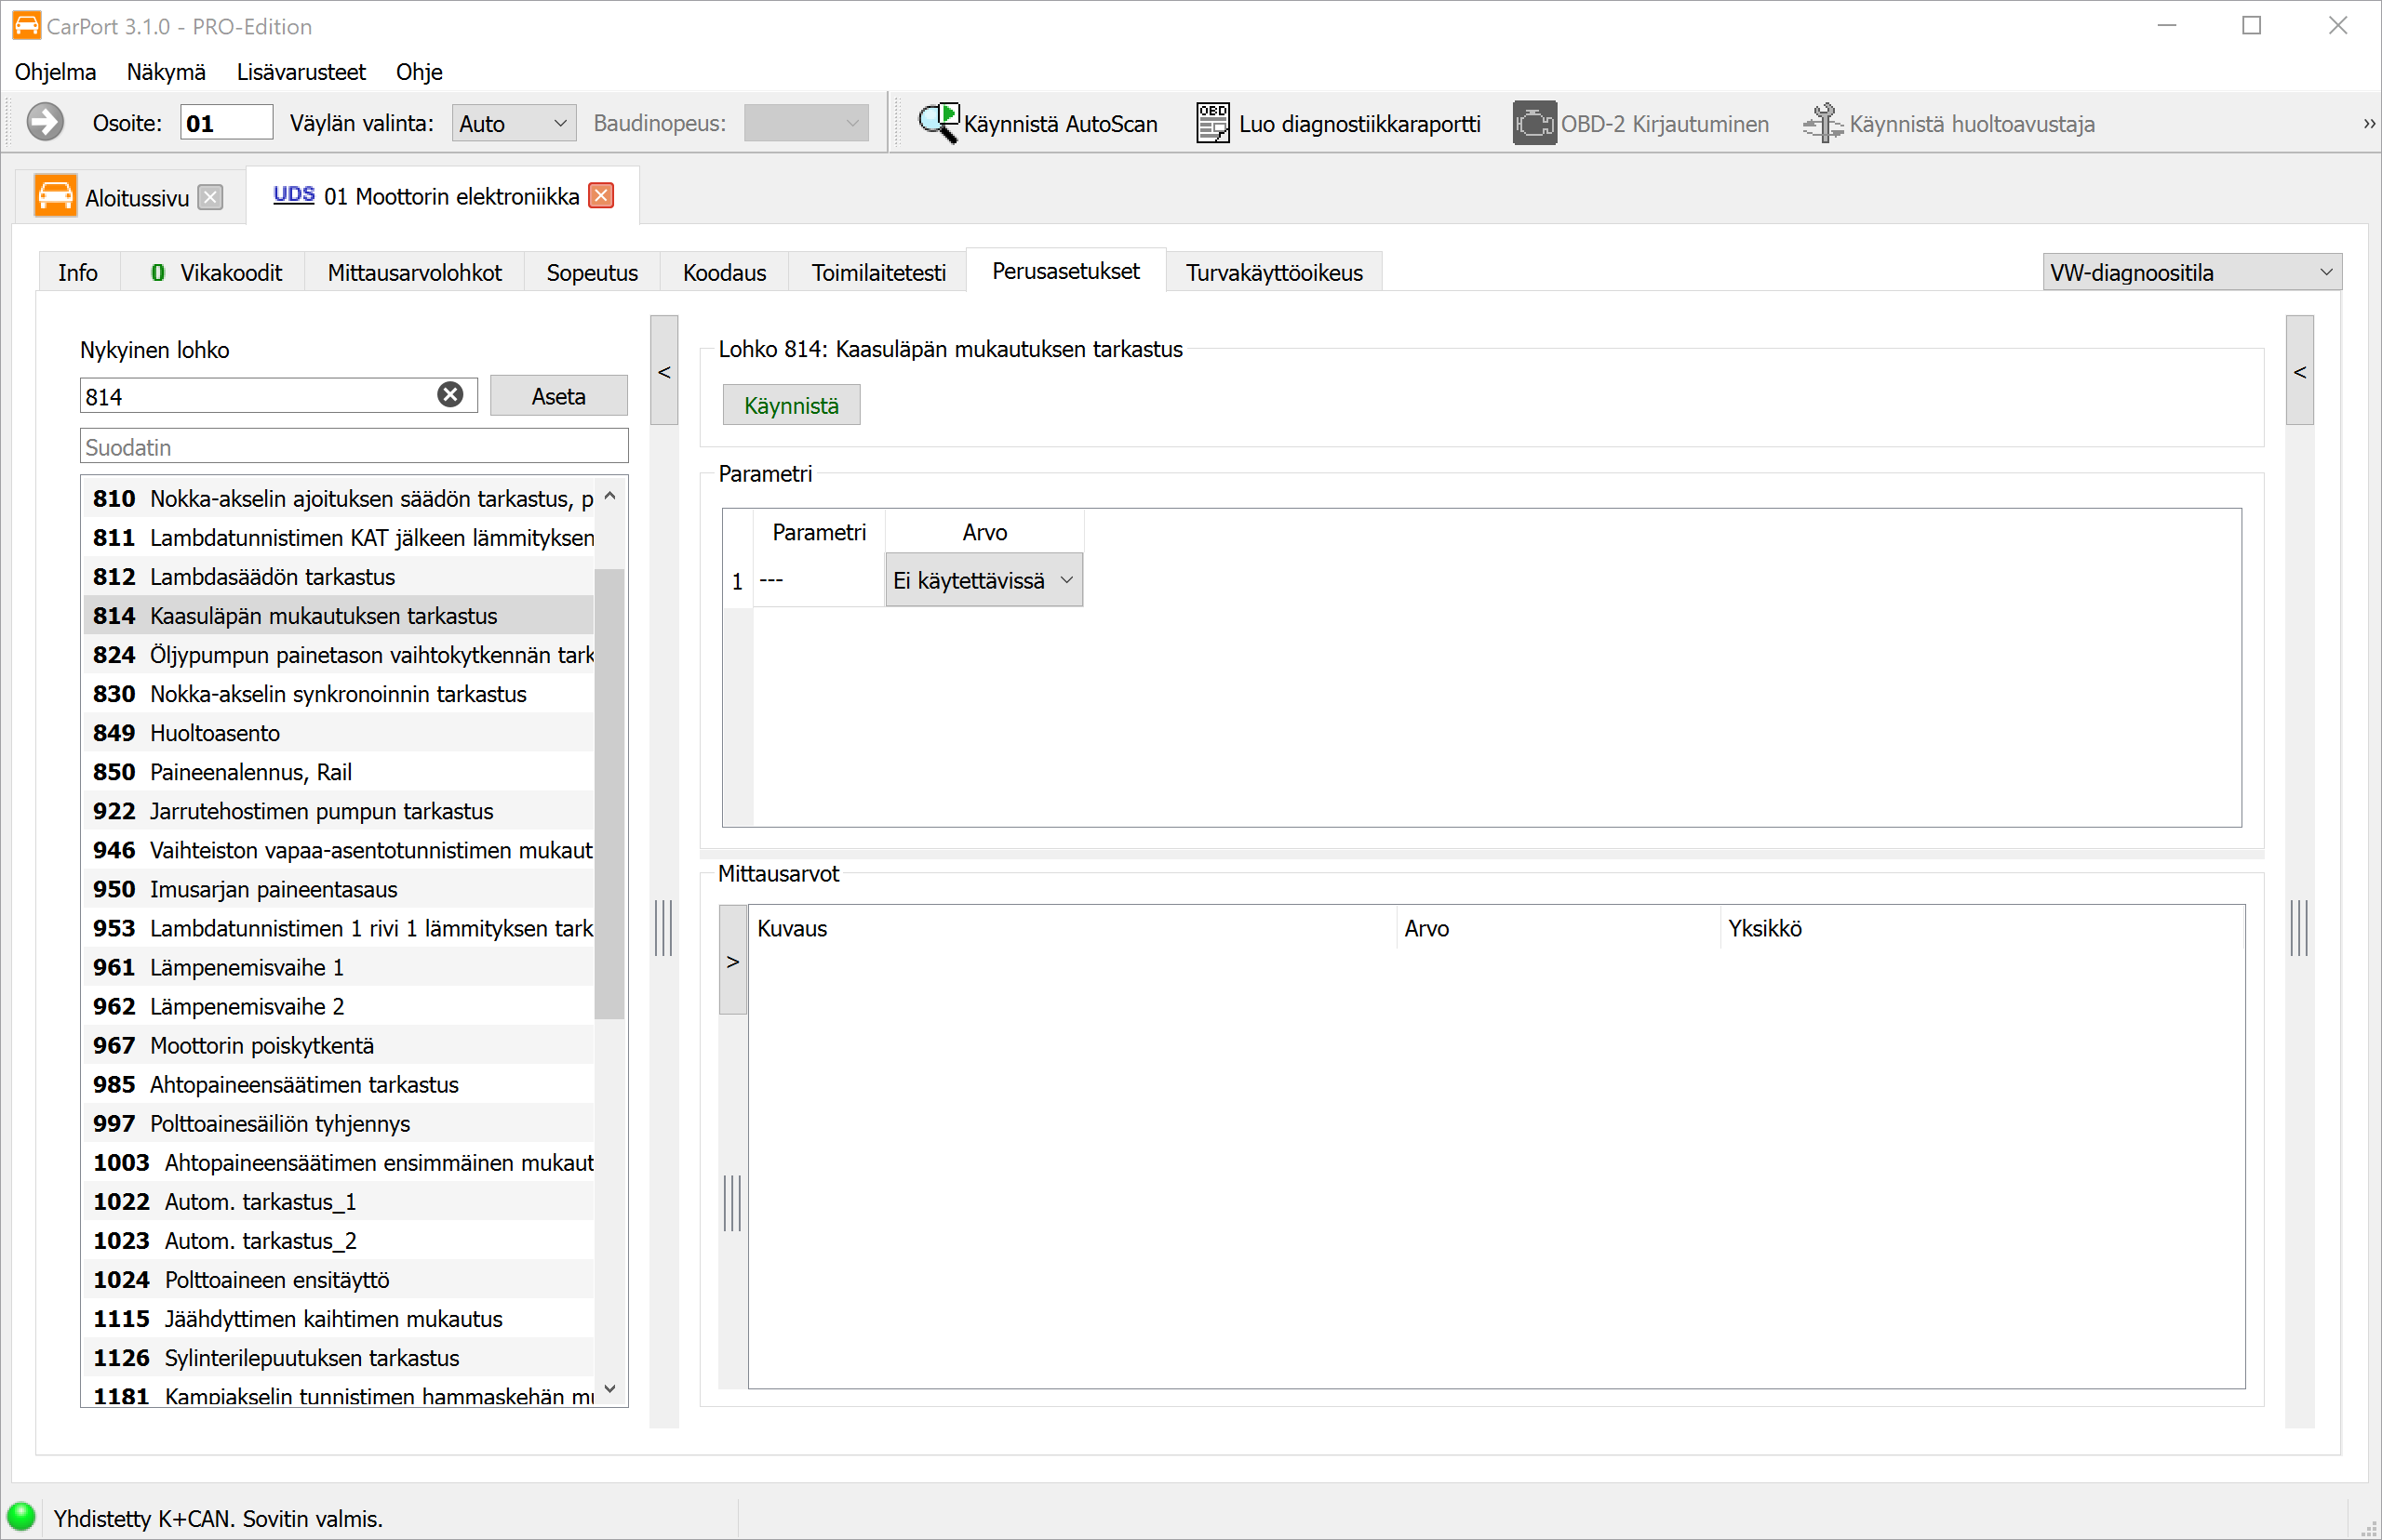Close the 01 Moottorin elektroniikka tab
2382x1540 pixels.
601,195
